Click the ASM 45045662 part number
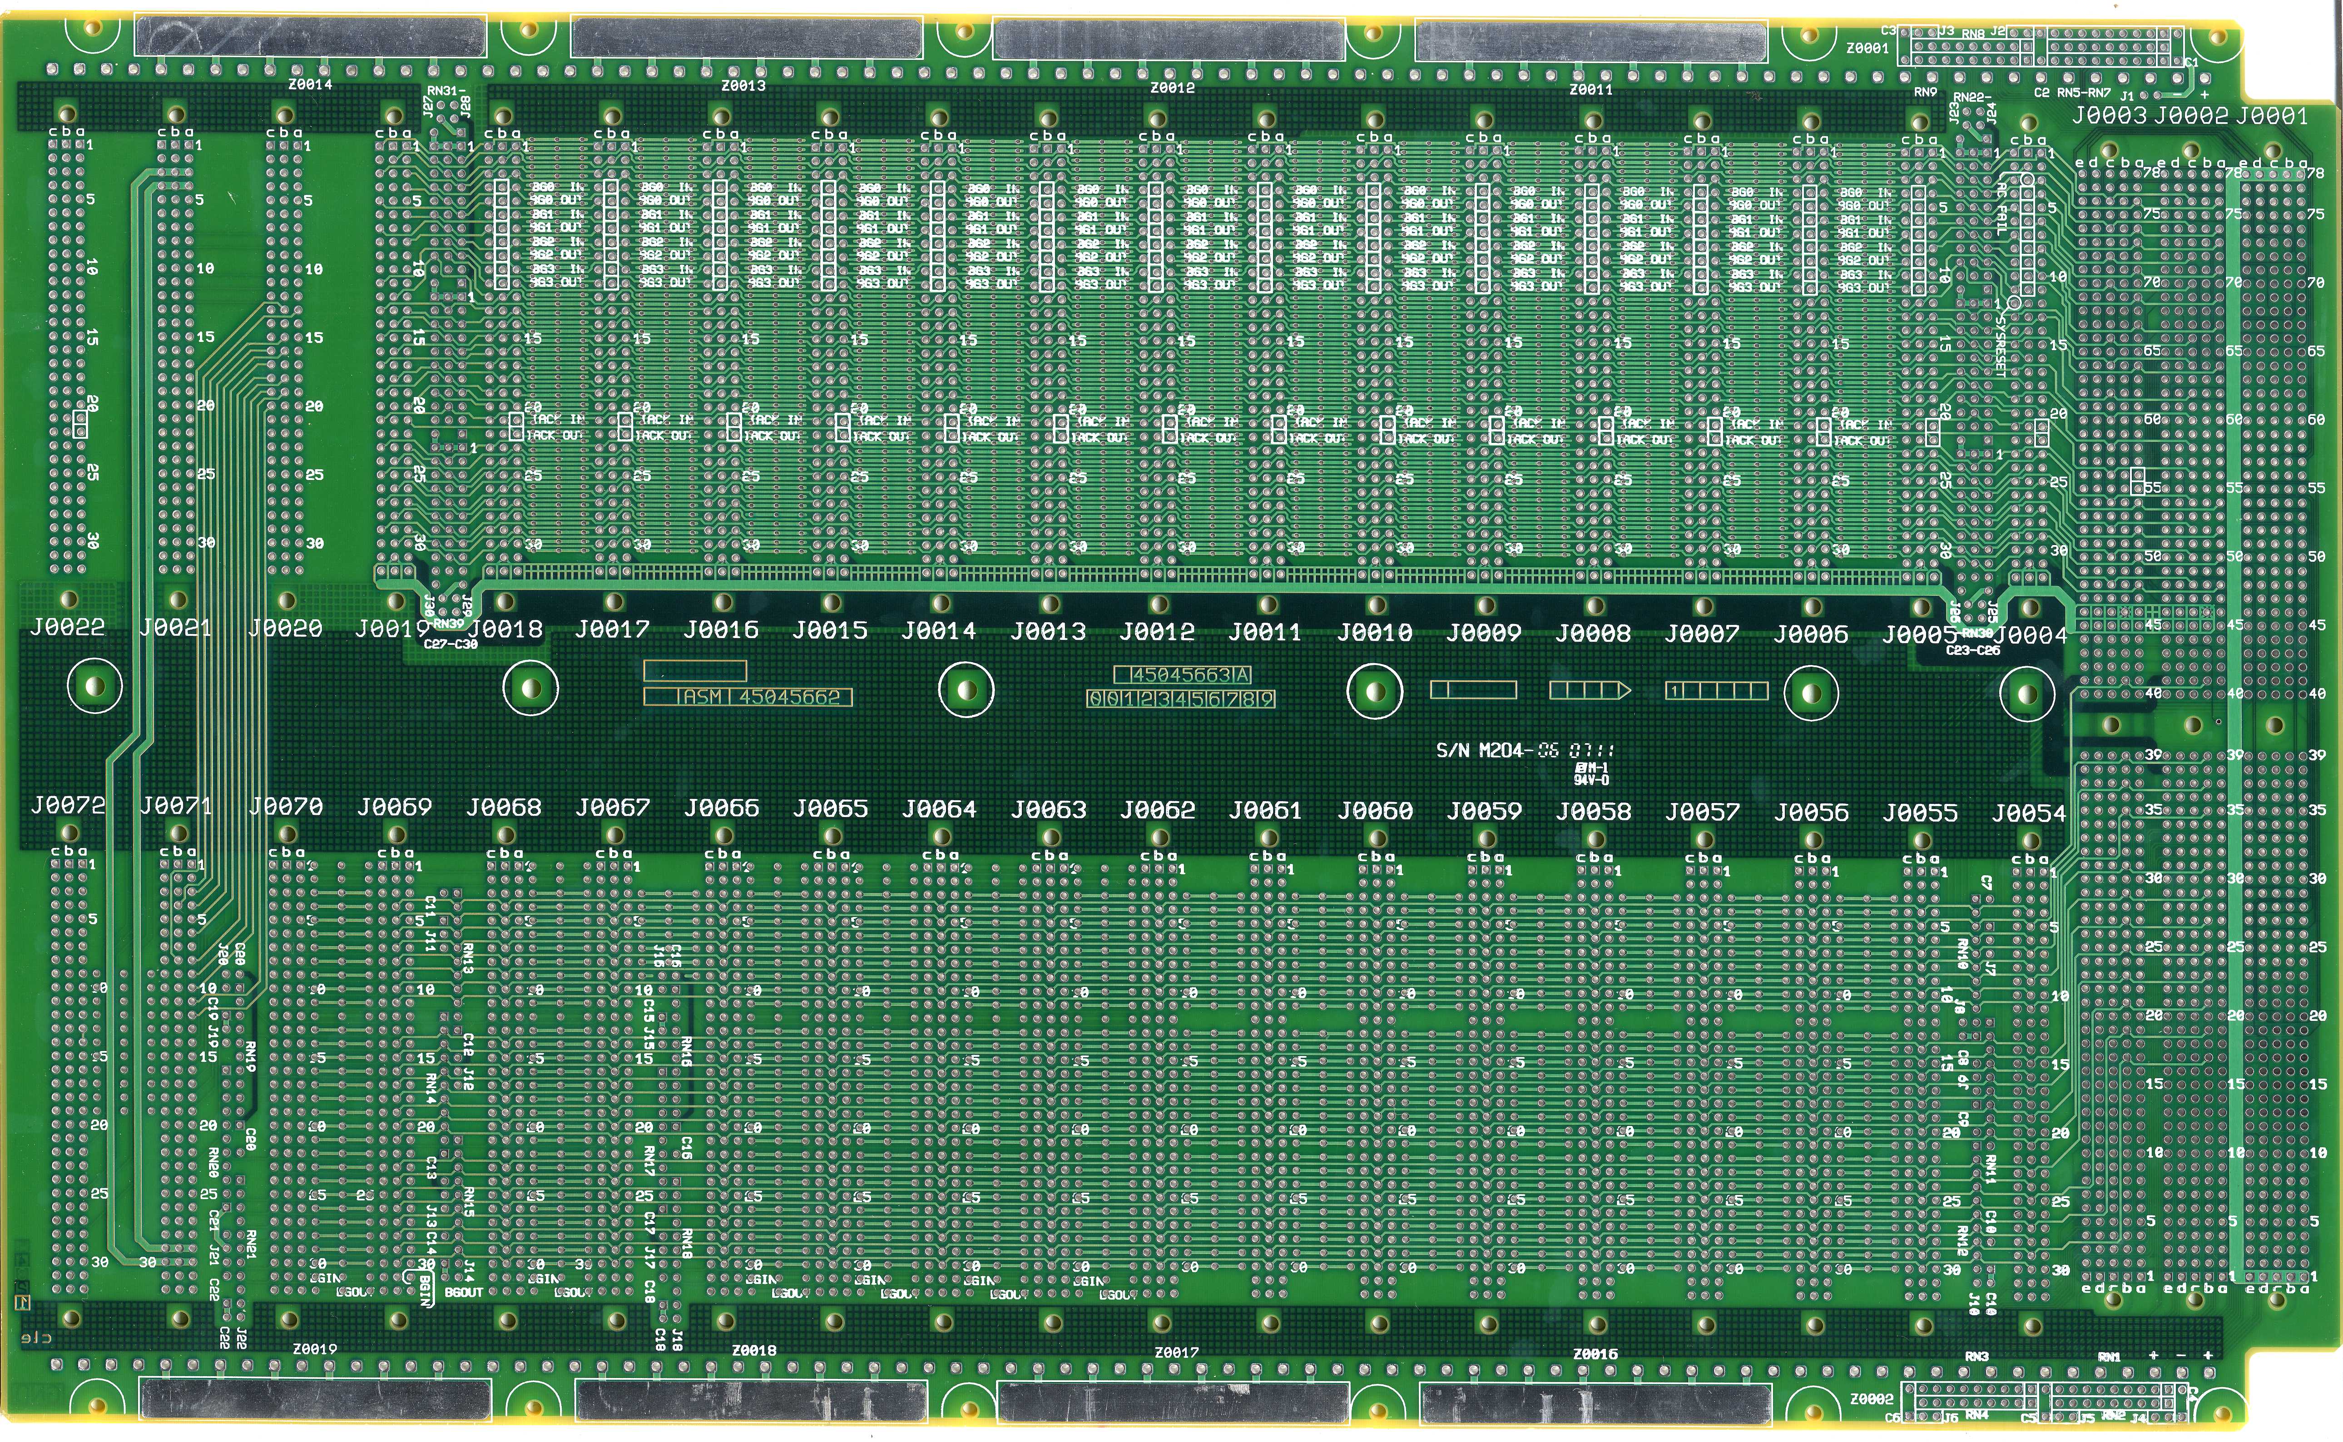The height and width of the screenshot is (1442, 2343). (x=748, y=697)
